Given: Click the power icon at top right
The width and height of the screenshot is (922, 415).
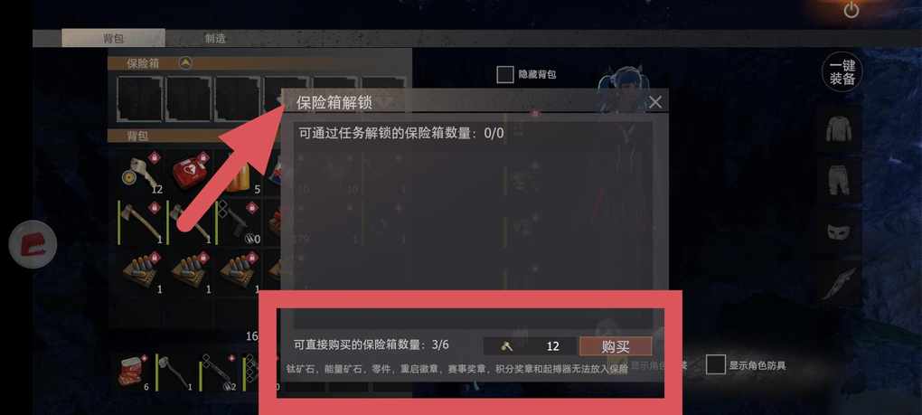Looking at the screenshot, I should tap(851, 10).
